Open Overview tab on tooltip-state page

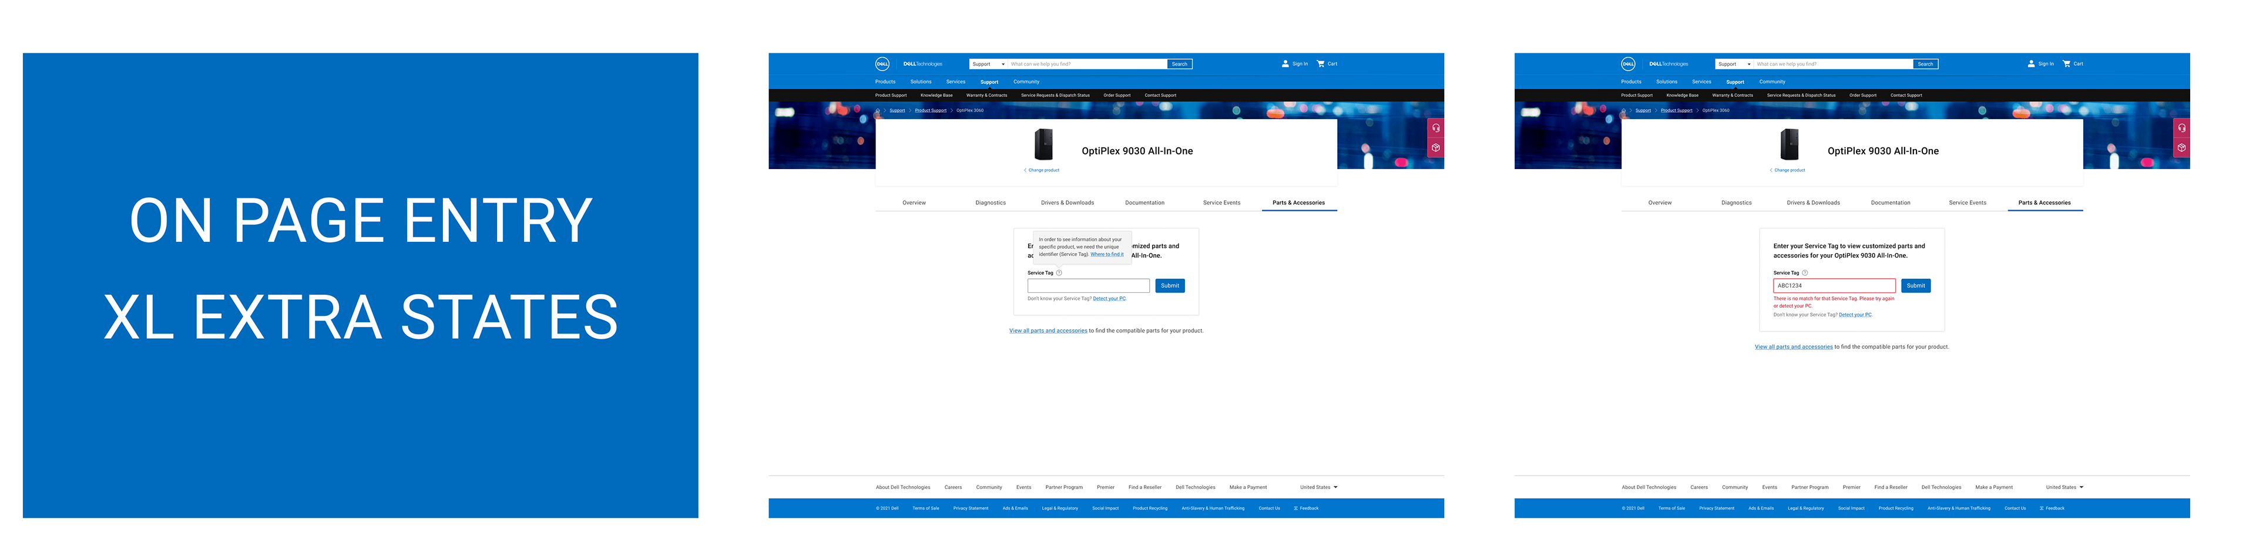(914, 203)
